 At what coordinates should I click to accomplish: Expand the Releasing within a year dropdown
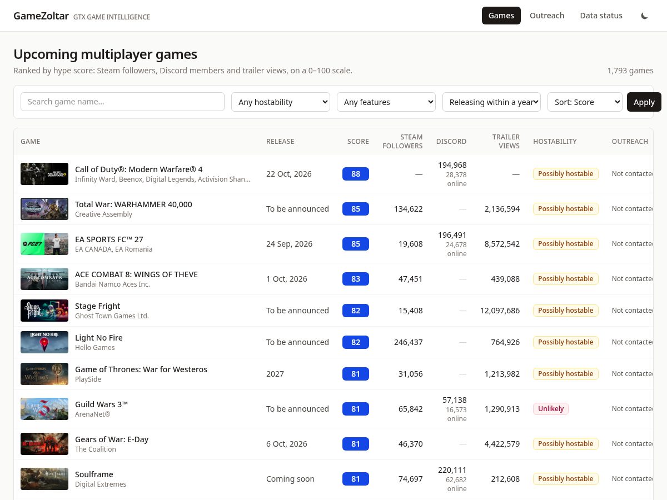[x=492, y=102]
